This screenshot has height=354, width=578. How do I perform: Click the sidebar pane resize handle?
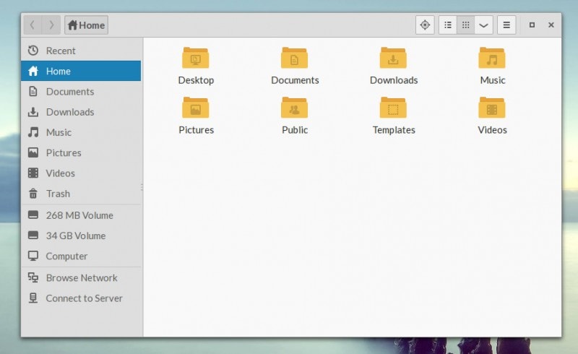pyautogui.click(x=142, y=187)
